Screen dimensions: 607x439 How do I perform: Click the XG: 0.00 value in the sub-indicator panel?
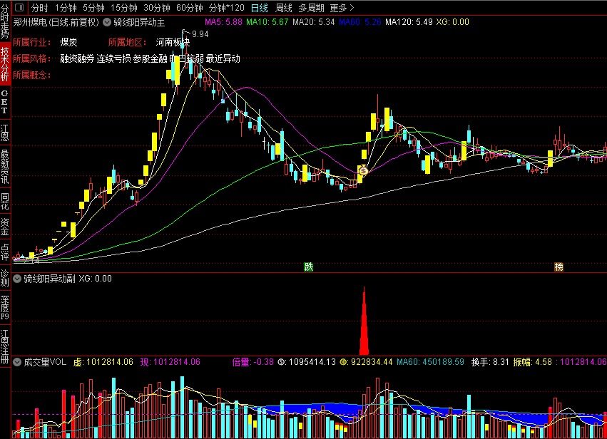tap(96, 279)
